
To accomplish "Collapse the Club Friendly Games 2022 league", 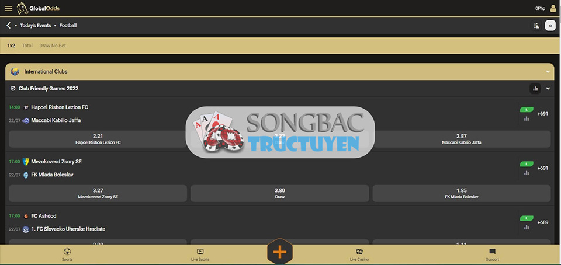I will coord(548,89).
